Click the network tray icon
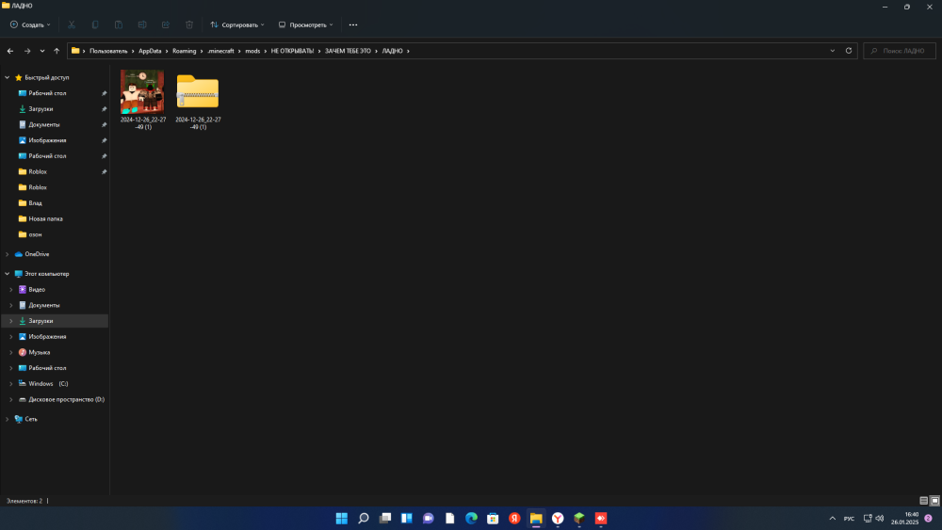 click(868, 518)
